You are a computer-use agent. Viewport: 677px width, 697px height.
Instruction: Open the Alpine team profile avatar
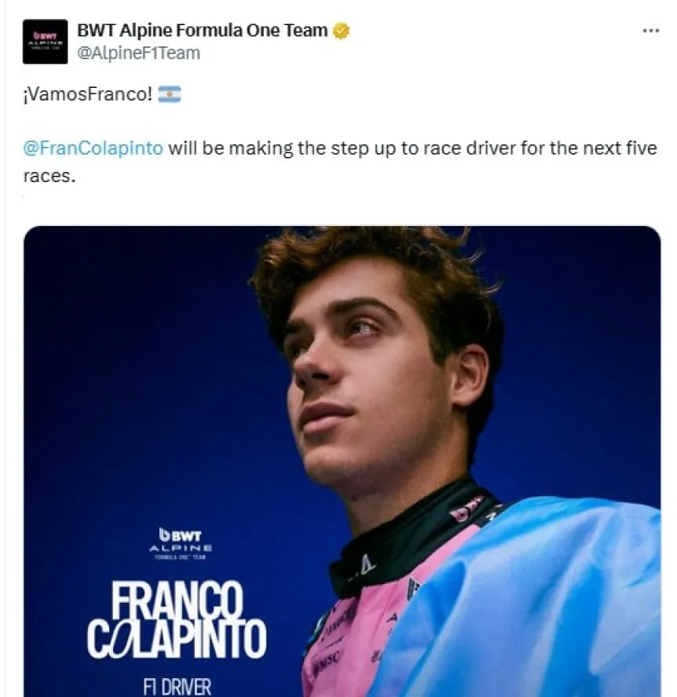point(45,42)
